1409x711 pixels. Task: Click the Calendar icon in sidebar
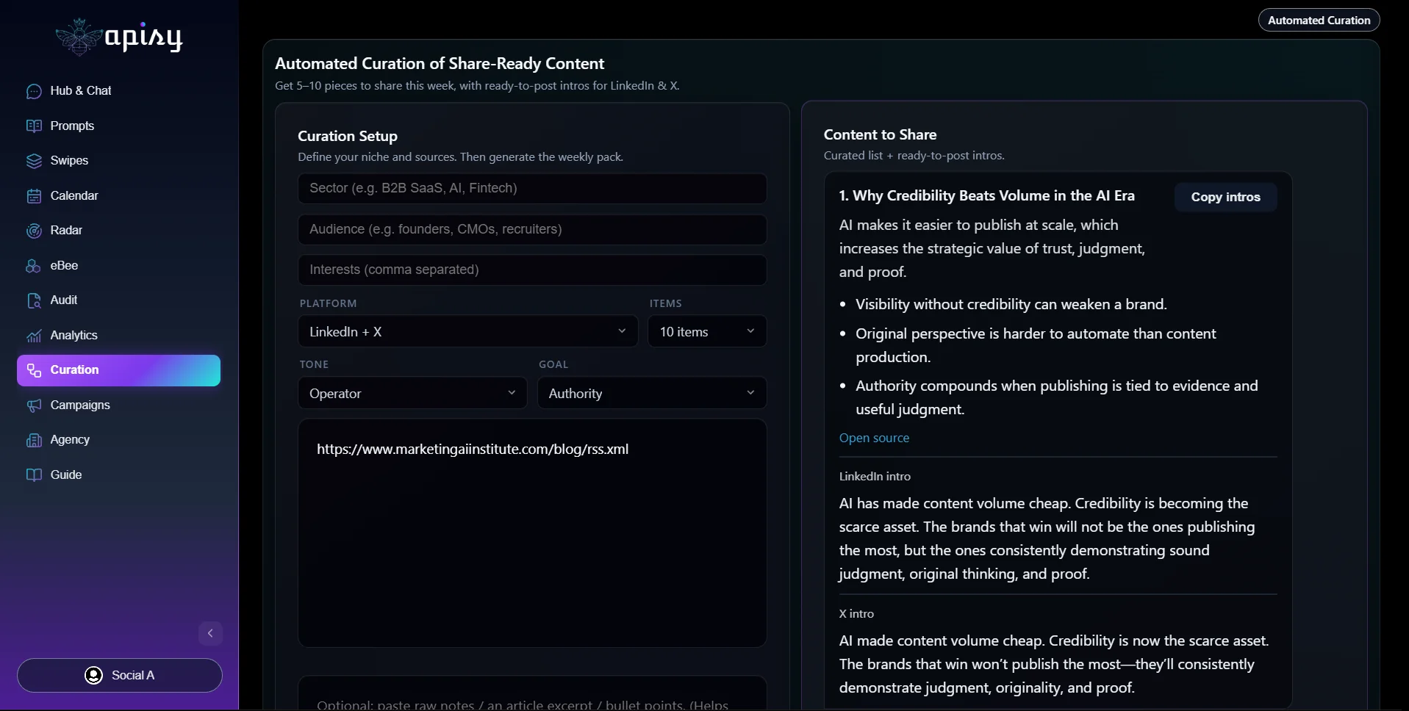click(x=34, y=195)
